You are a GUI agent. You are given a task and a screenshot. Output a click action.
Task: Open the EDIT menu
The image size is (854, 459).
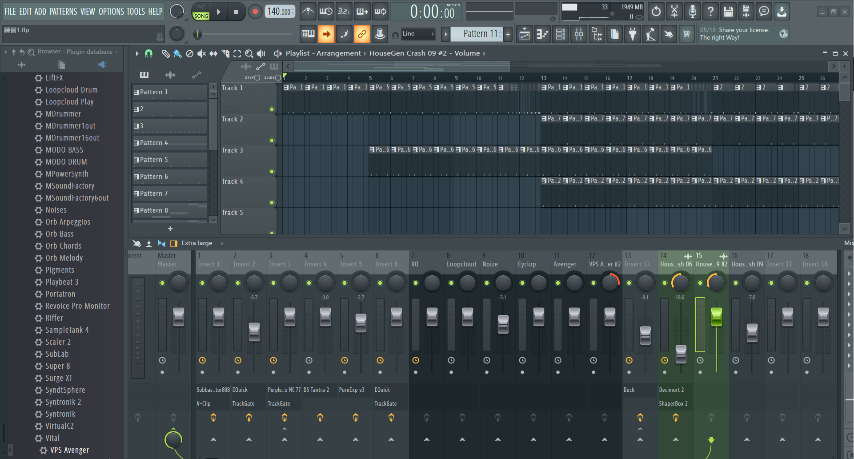pos(25,12)
